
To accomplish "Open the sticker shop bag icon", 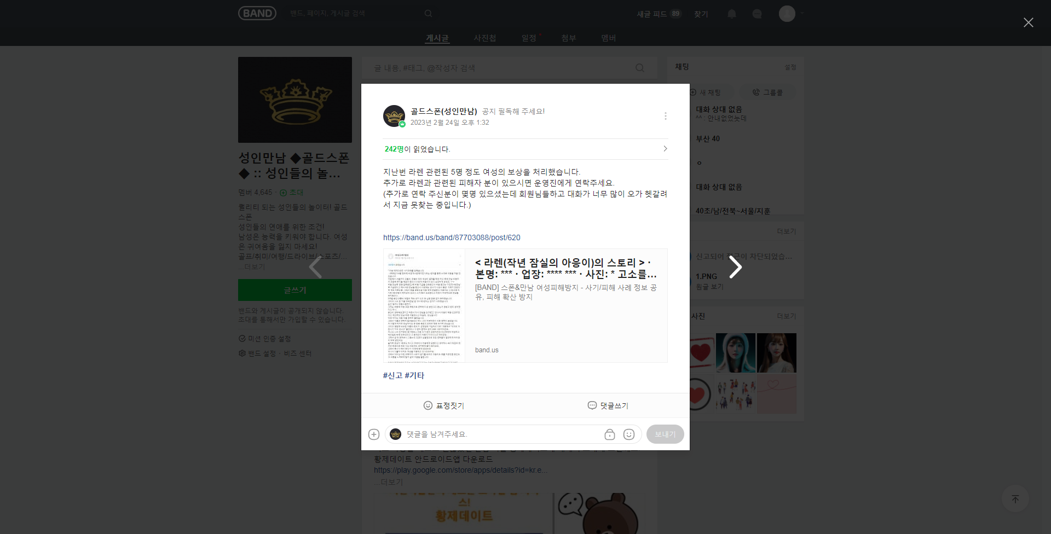I will [609, 434].
